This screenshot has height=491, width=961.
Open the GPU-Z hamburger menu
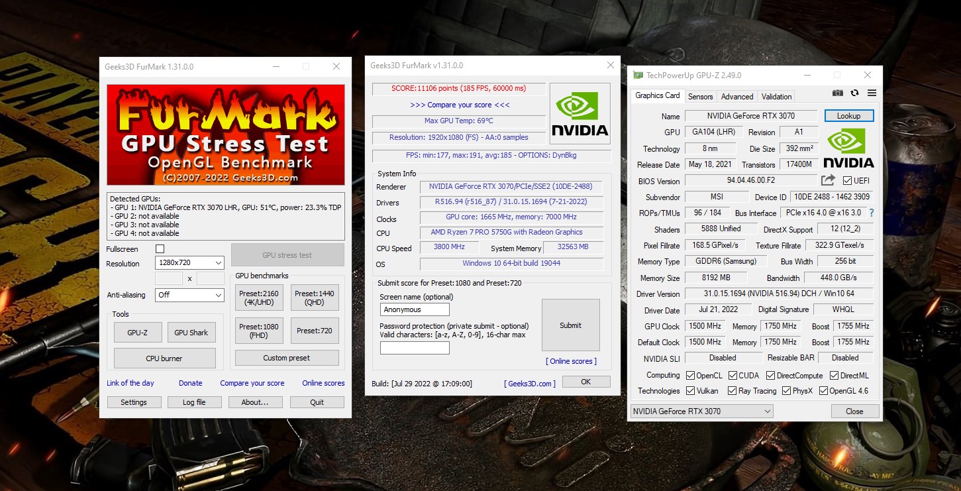pos(872,93)
